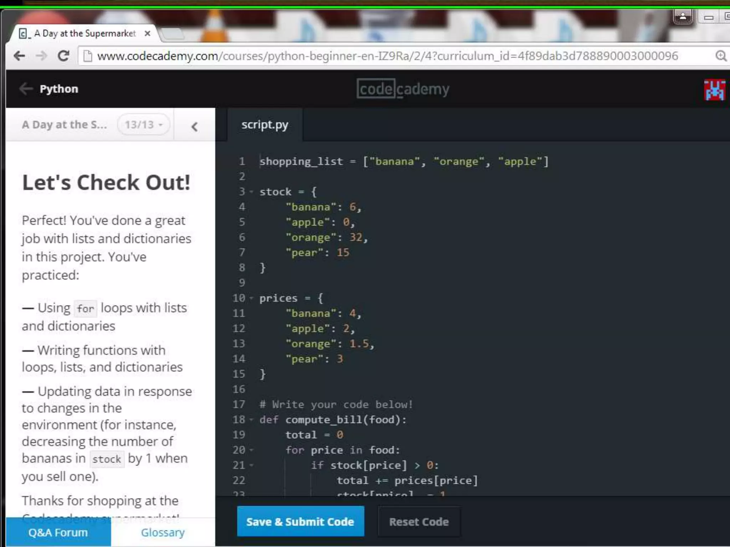Click the A Day at the S... lesson title
Image resolution: width=730 pixels, height=547 pixels.
[x=64, y=125]
